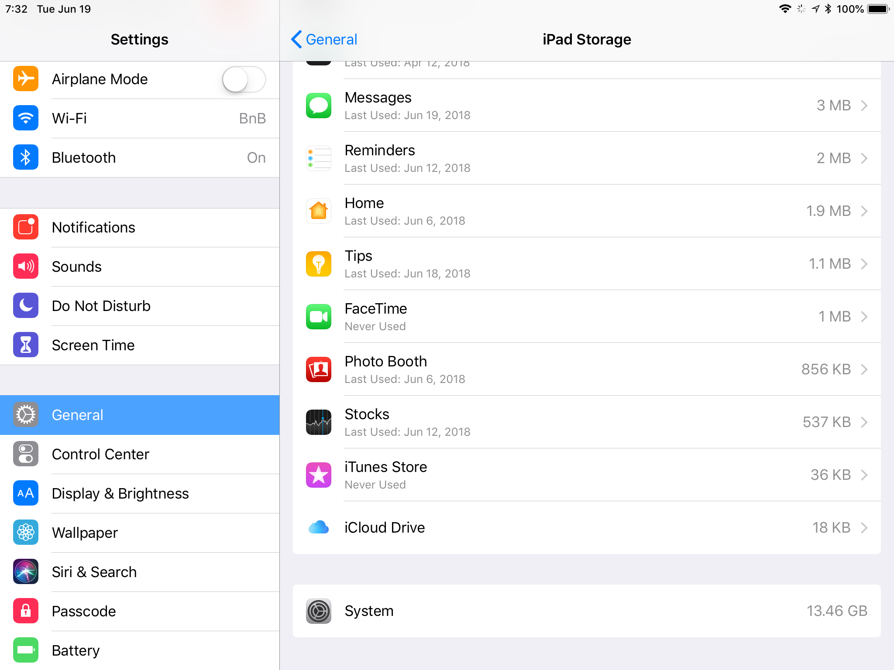Tap the Airplane Mode icon
Image resolution: width=894 pixels, height=670 pixels.
coord(26,79)
